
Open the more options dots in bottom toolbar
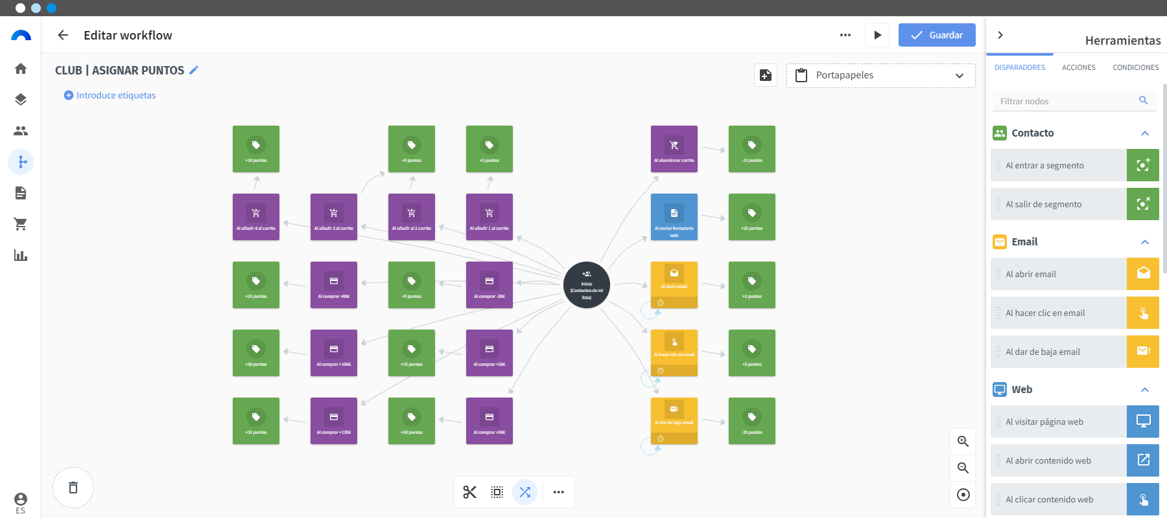point(558,492)
